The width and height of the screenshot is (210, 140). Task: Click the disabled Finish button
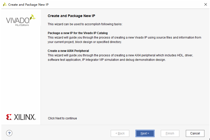[x=170, y=133]
